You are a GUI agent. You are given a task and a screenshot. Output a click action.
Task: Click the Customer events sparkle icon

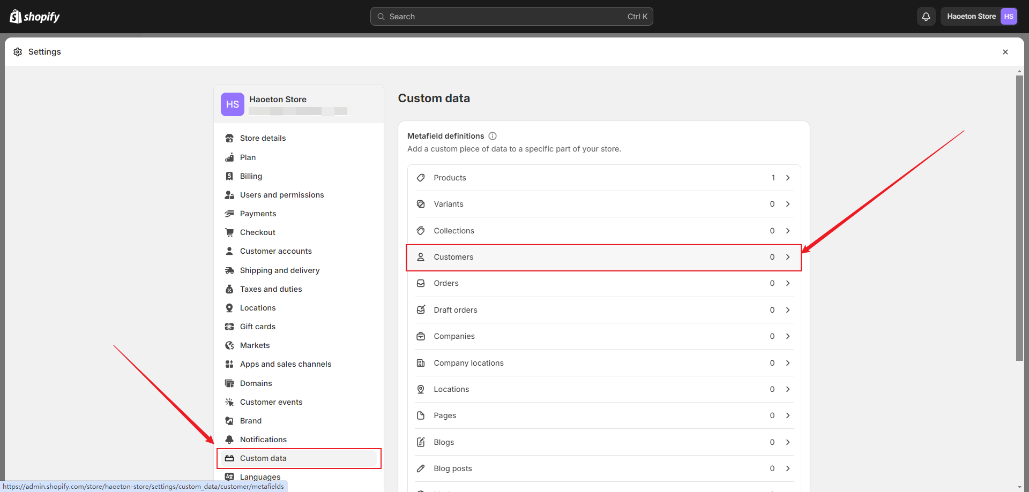[x=229, y=402]
